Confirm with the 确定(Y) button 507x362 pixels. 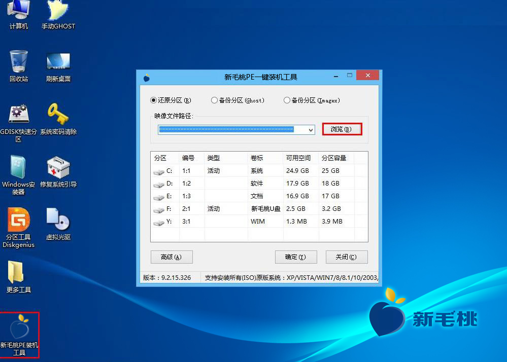(x=296, y=257)
